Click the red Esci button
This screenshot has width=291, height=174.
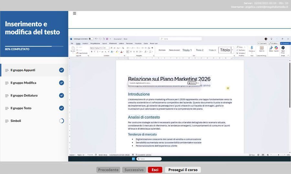(x=155, y=170)
